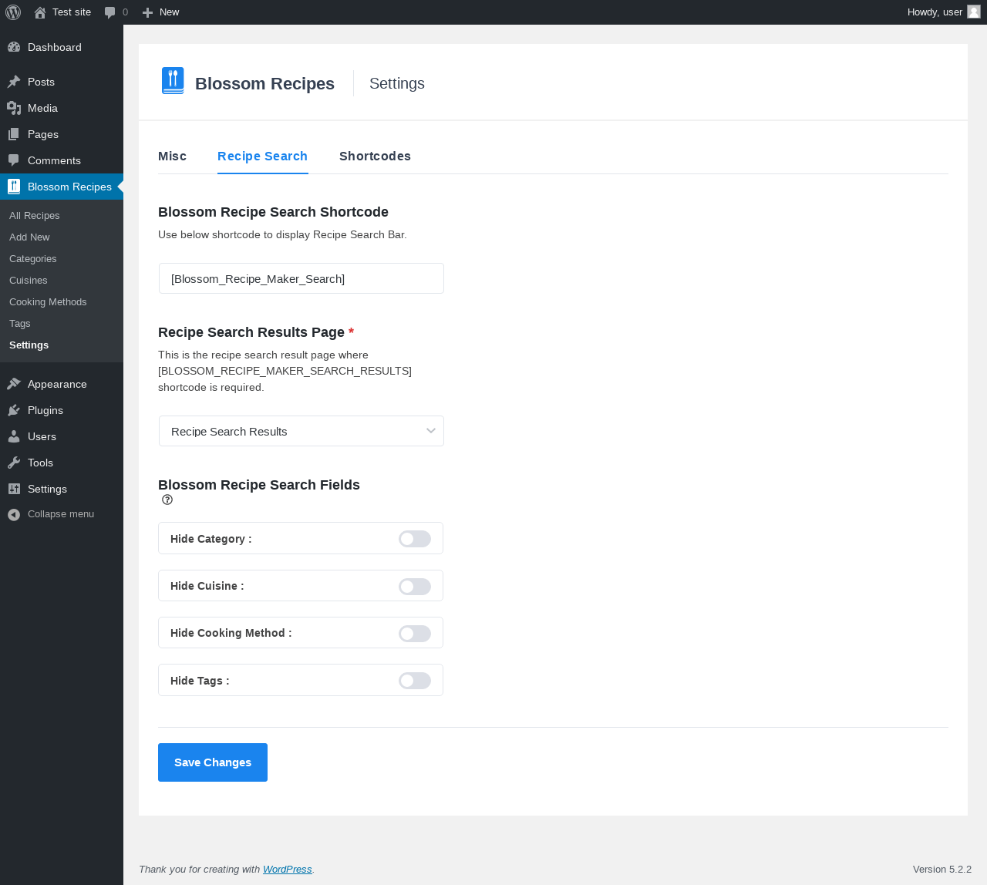Image resolution: width=987 pixels, height=885 pixels.
Task: Click the comments bubble icon in admin bar
Action: 109,12
